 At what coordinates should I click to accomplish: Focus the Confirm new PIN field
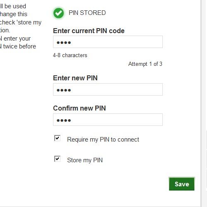tap(108, 120)
